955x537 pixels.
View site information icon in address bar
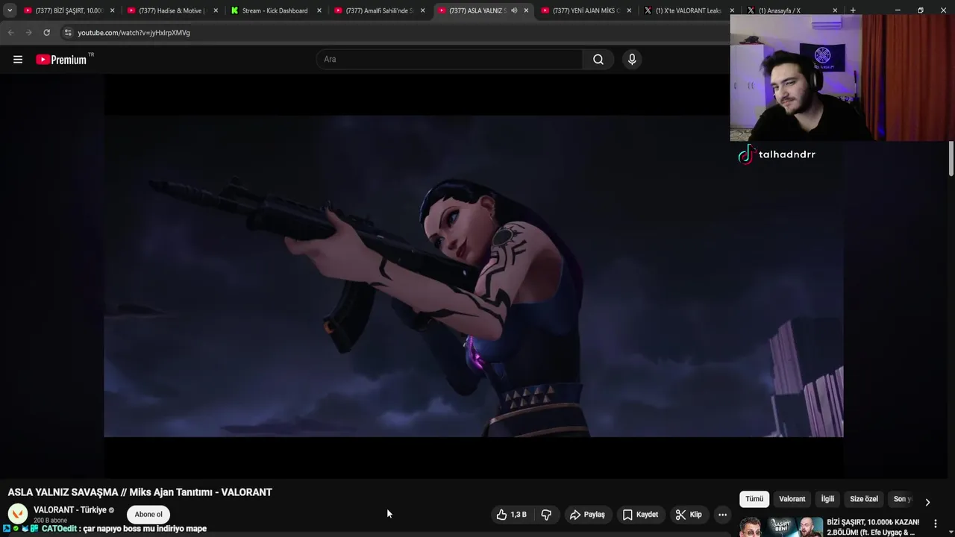[68, 33]
